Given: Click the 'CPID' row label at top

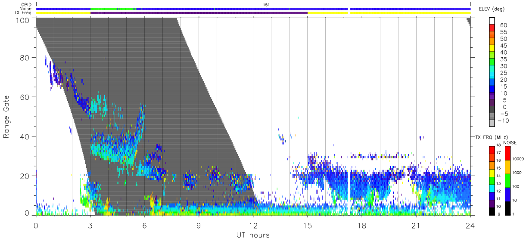Looking at the screenshot, I should click(x=26, y=5).
